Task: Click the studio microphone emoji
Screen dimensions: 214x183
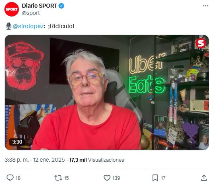Action: 8,26
